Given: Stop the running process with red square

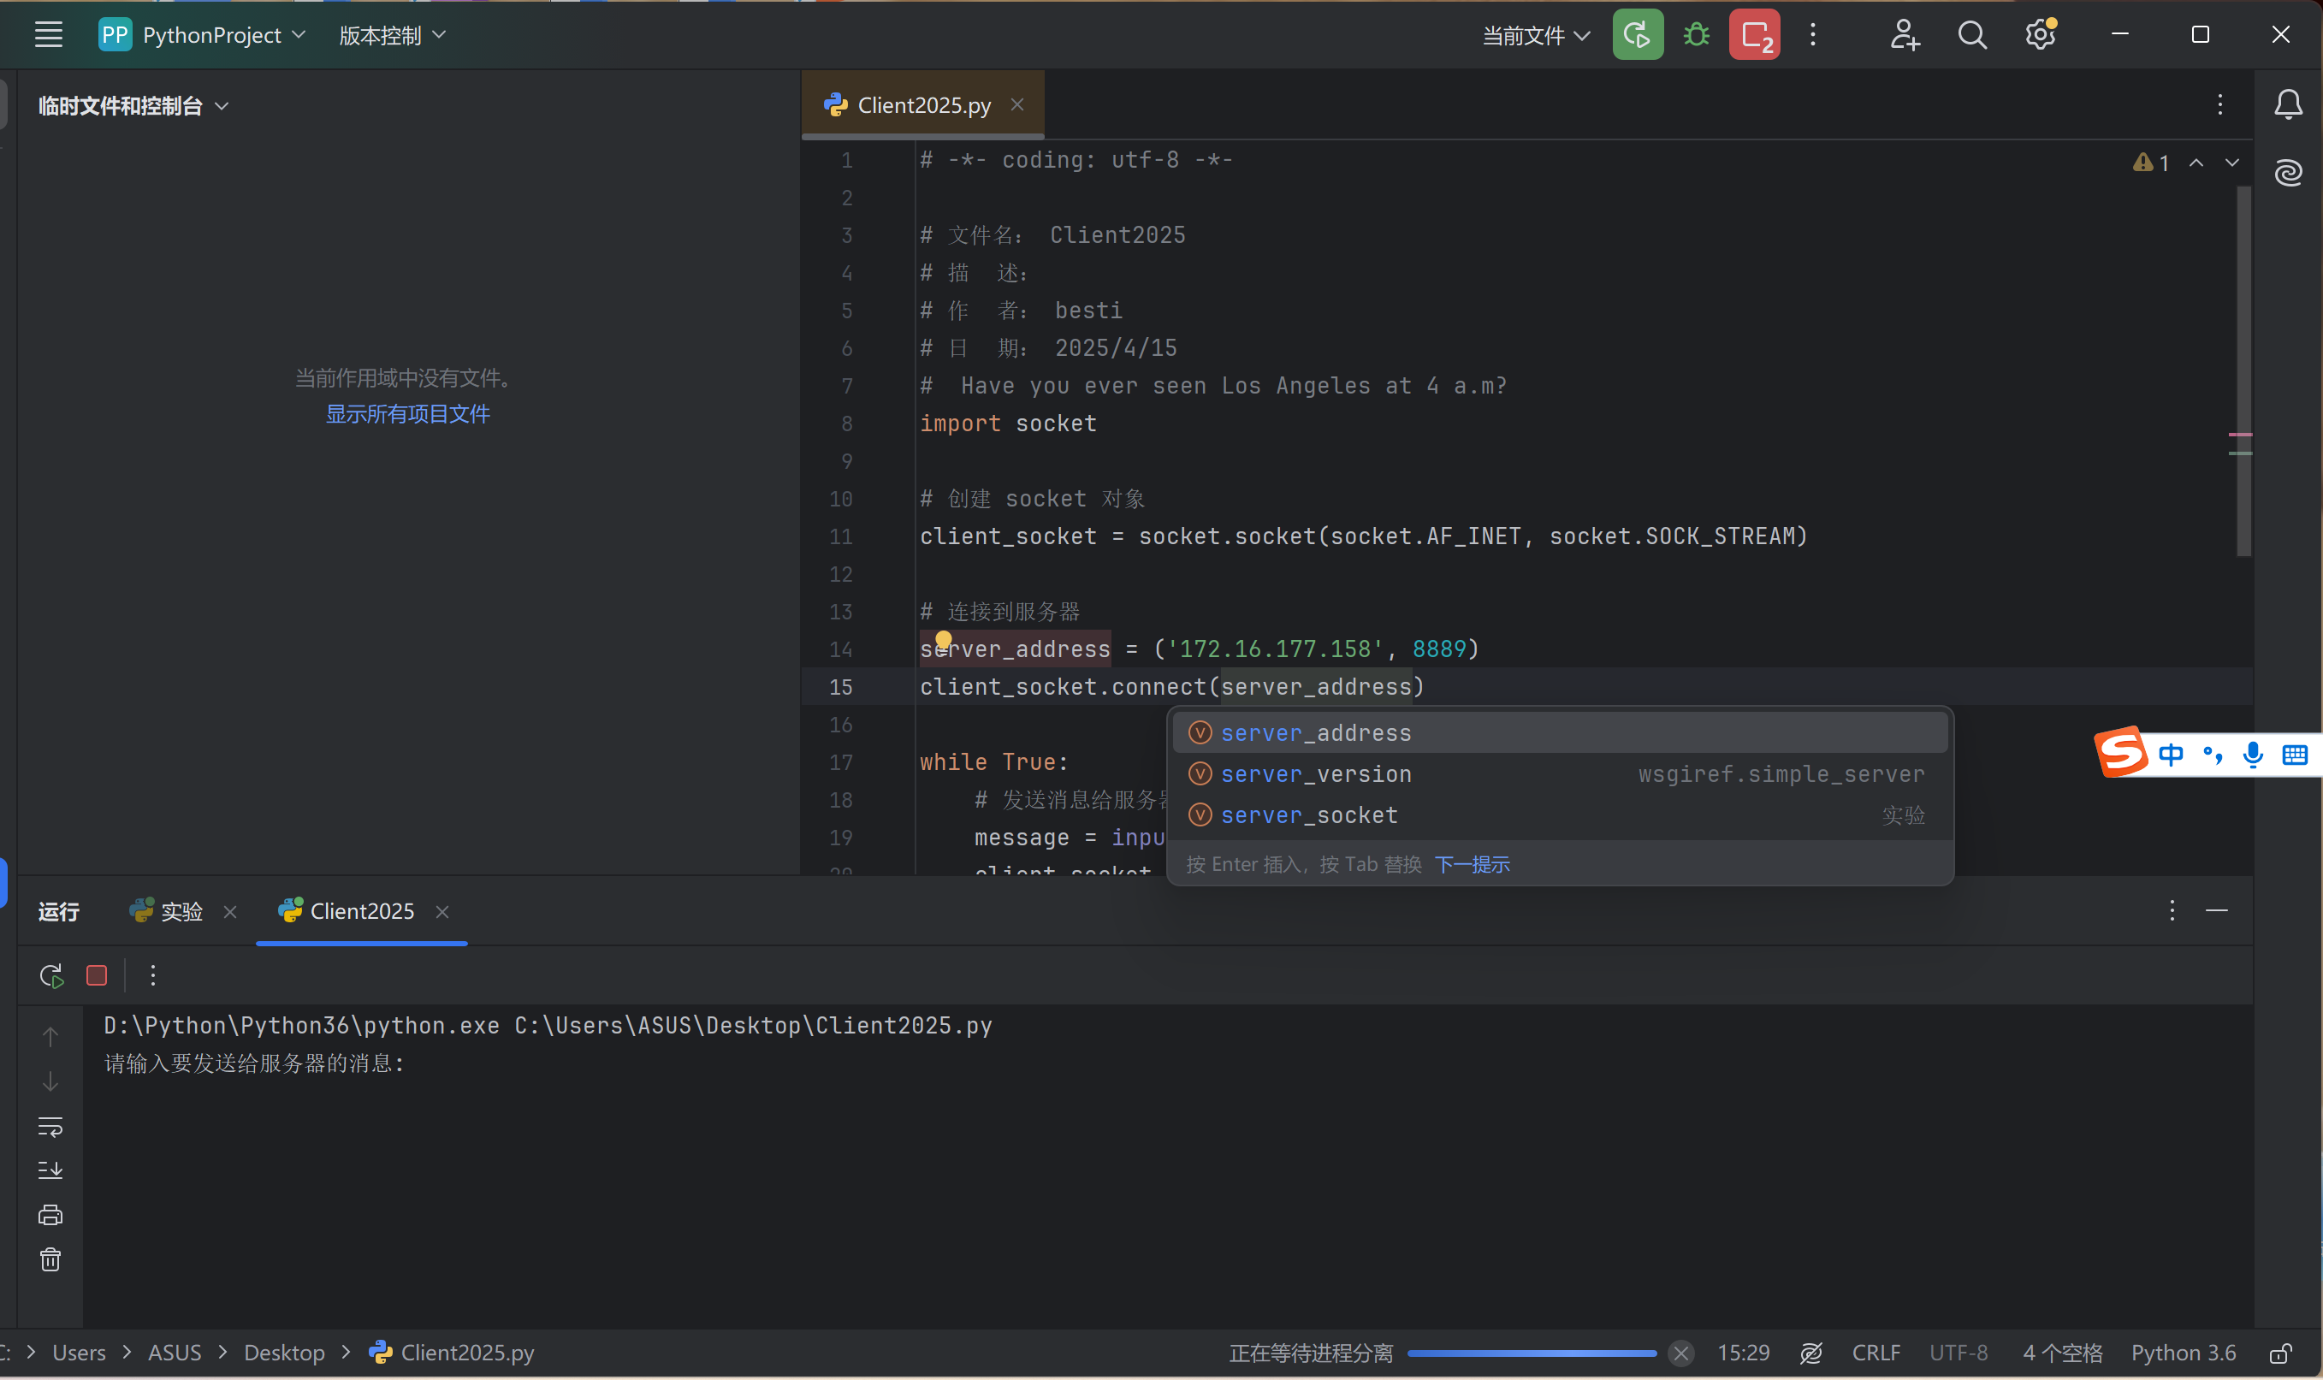Looking at the screenshot, I should [97, 975].
